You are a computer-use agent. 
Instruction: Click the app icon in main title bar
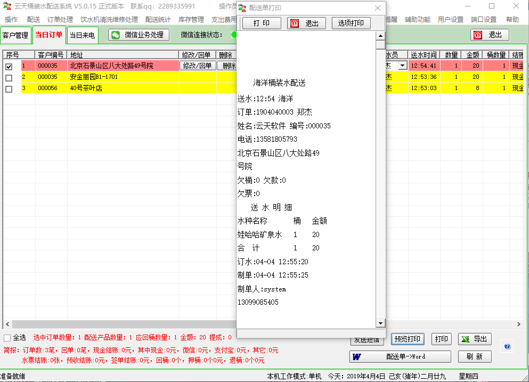point(7,6)
